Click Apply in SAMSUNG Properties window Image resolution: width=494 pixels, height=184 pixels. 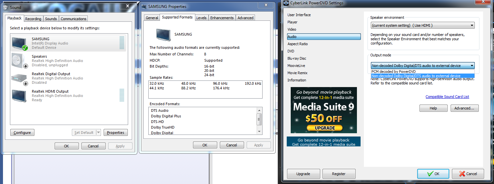(259, 145)
